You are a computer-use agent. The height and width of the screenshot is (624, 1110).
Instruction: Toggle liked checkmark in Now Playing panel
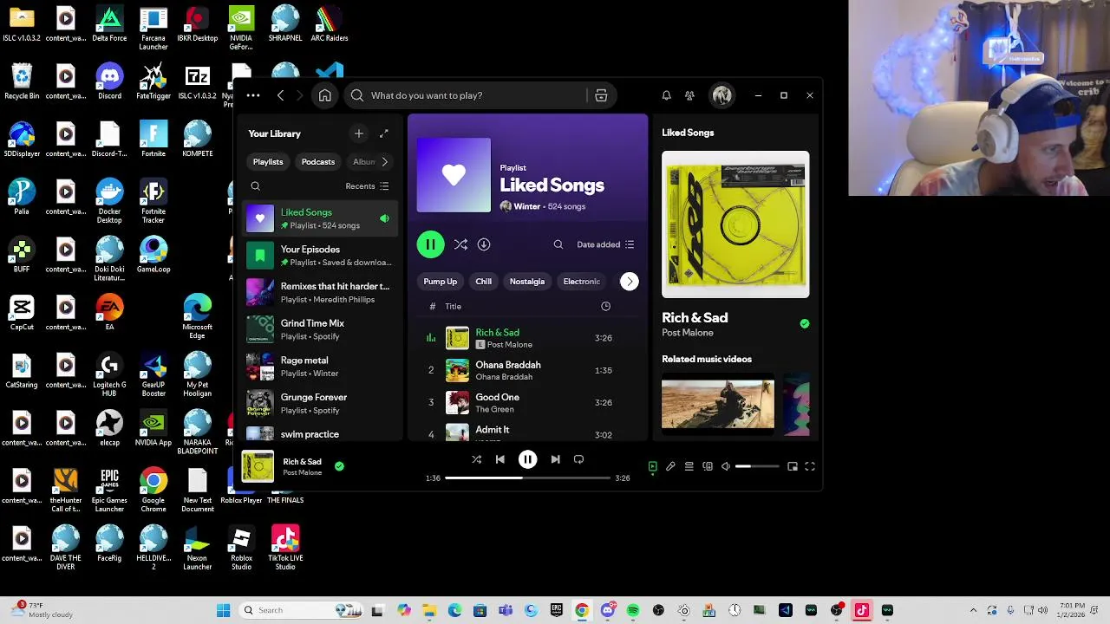pos(805,323)
